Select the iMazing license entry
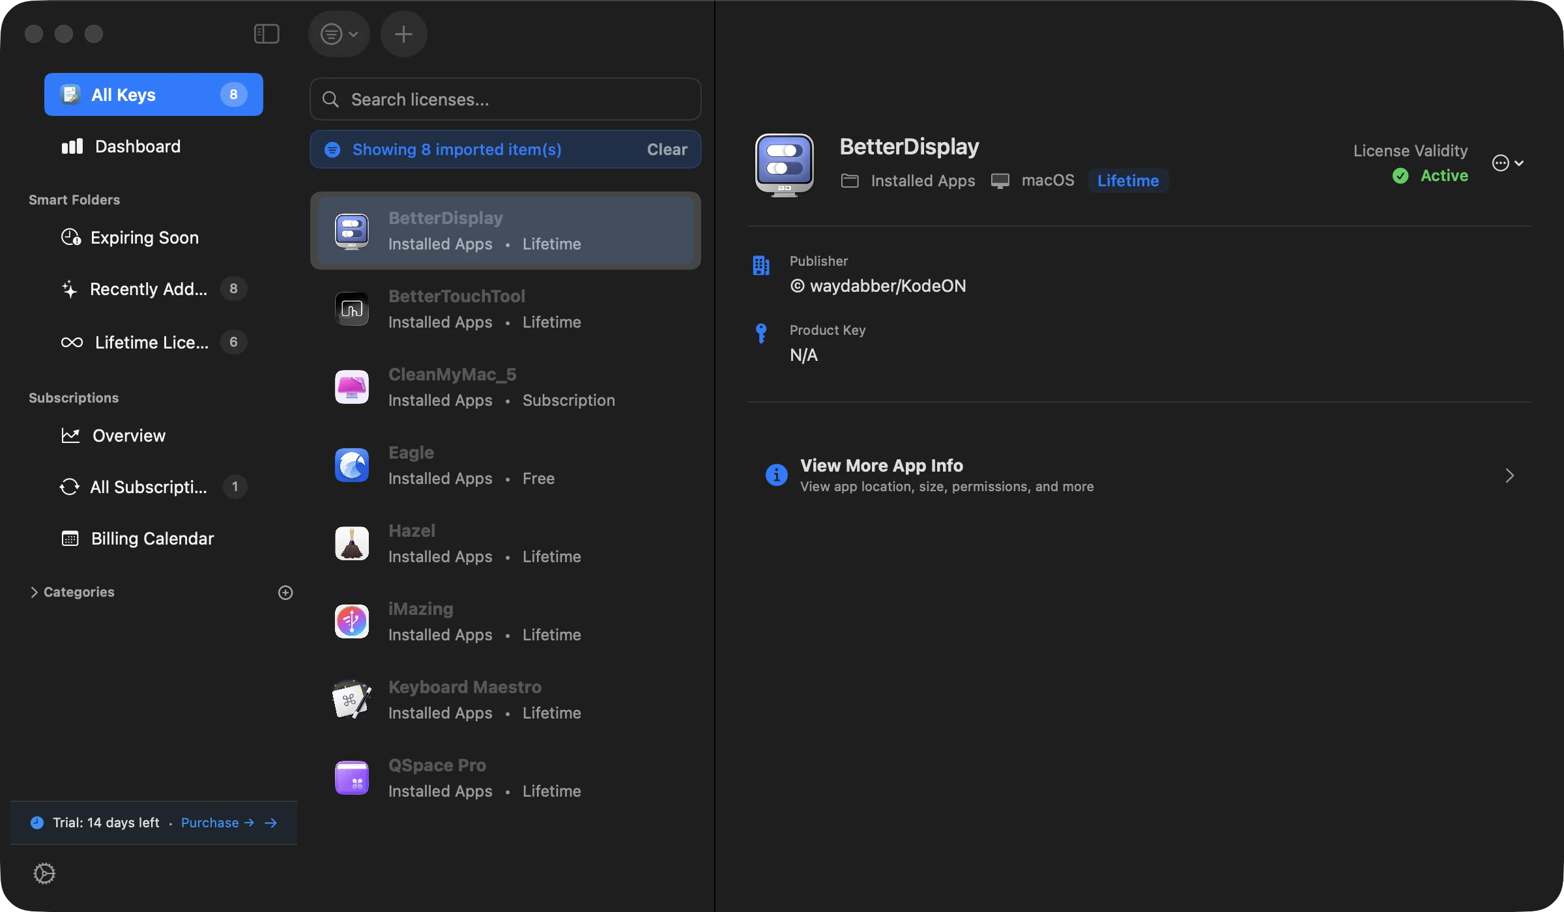The image size is (1564, 912). [506, 621]
